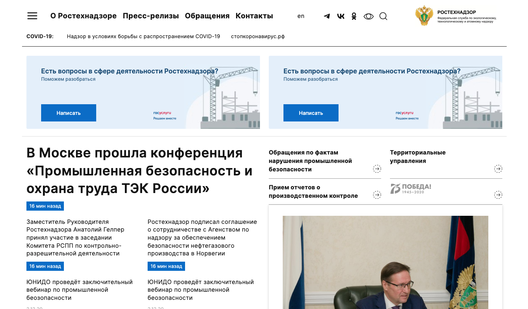The height and width of the screenshot is (309, 528).
Task: Toggle the visually impaired eye icon
Action: [x=369, y=16]
